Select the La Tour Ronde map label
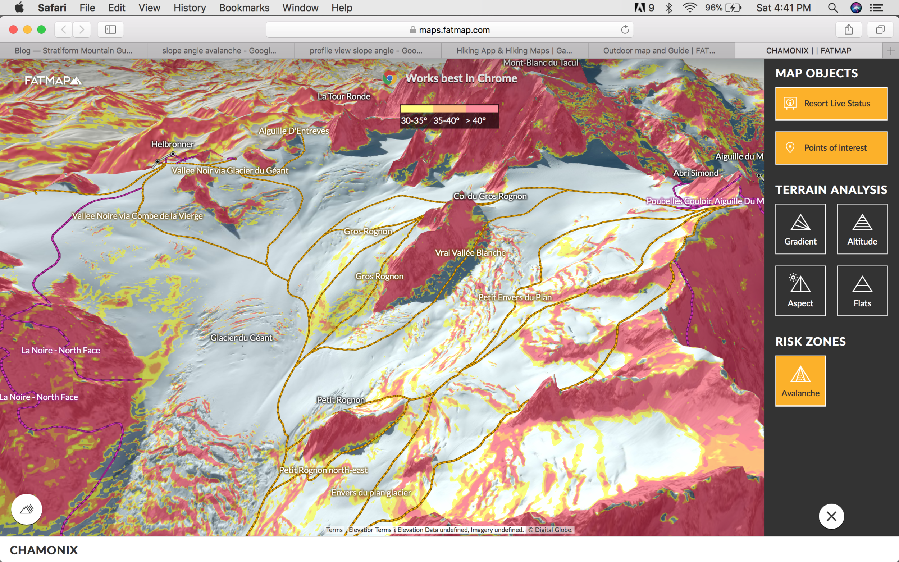Screen dimensions: 899x562 344,96
